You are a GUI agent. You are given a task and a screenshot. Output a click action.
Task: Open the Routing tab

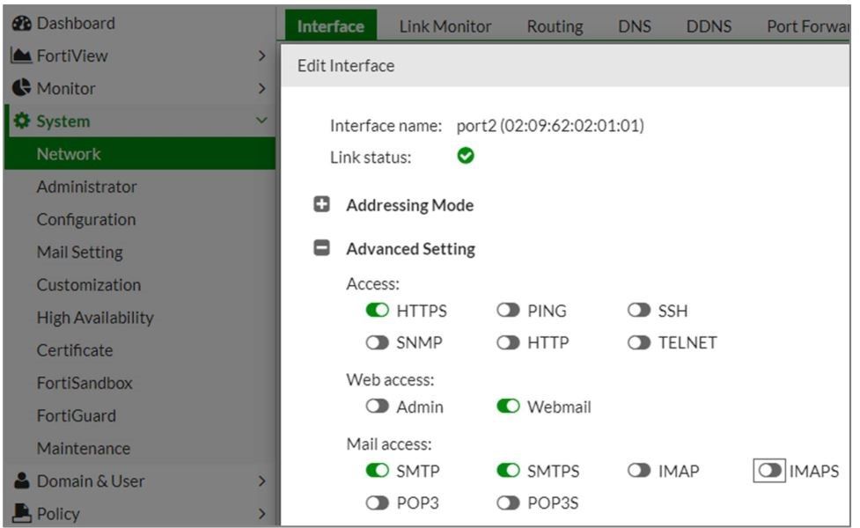[x=555, y=26]
